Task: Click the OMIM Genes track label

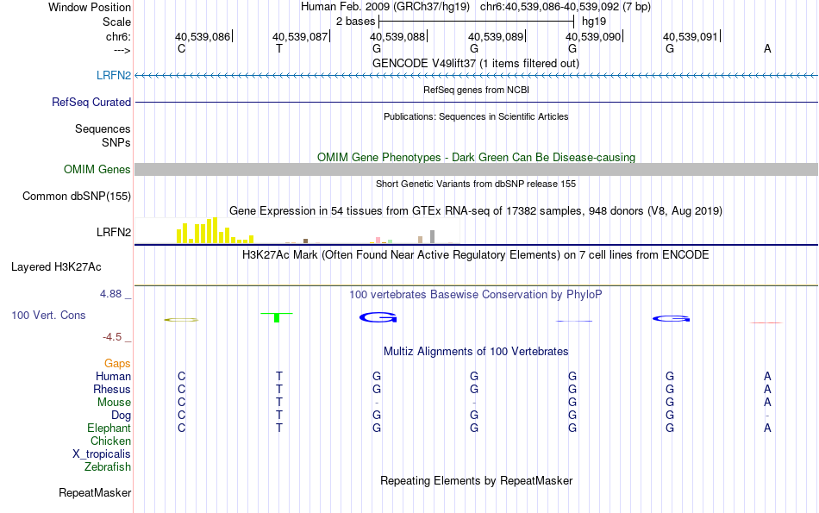Action: (x=97, y=169)
